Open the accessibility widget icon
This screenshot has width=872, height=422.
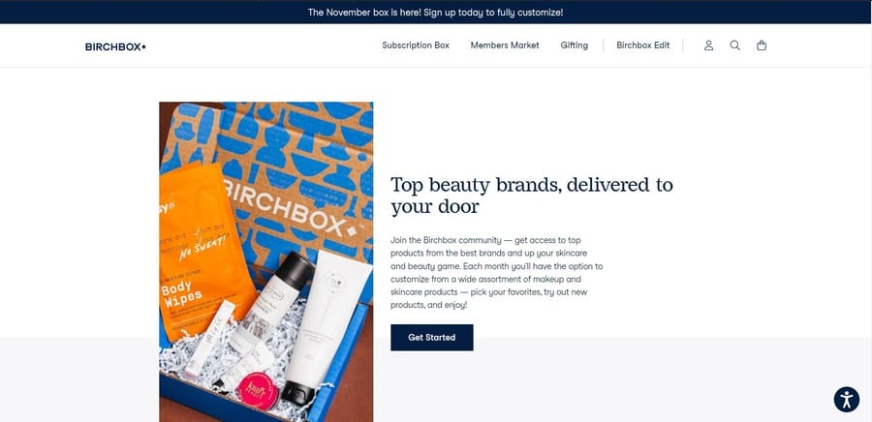[847, 399]
